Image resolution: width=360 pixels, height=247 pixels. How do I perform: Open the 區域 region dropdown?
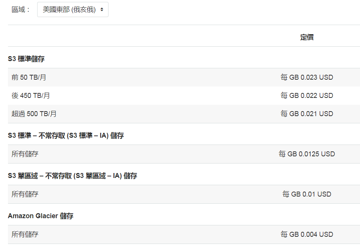[x=72, y=9]
